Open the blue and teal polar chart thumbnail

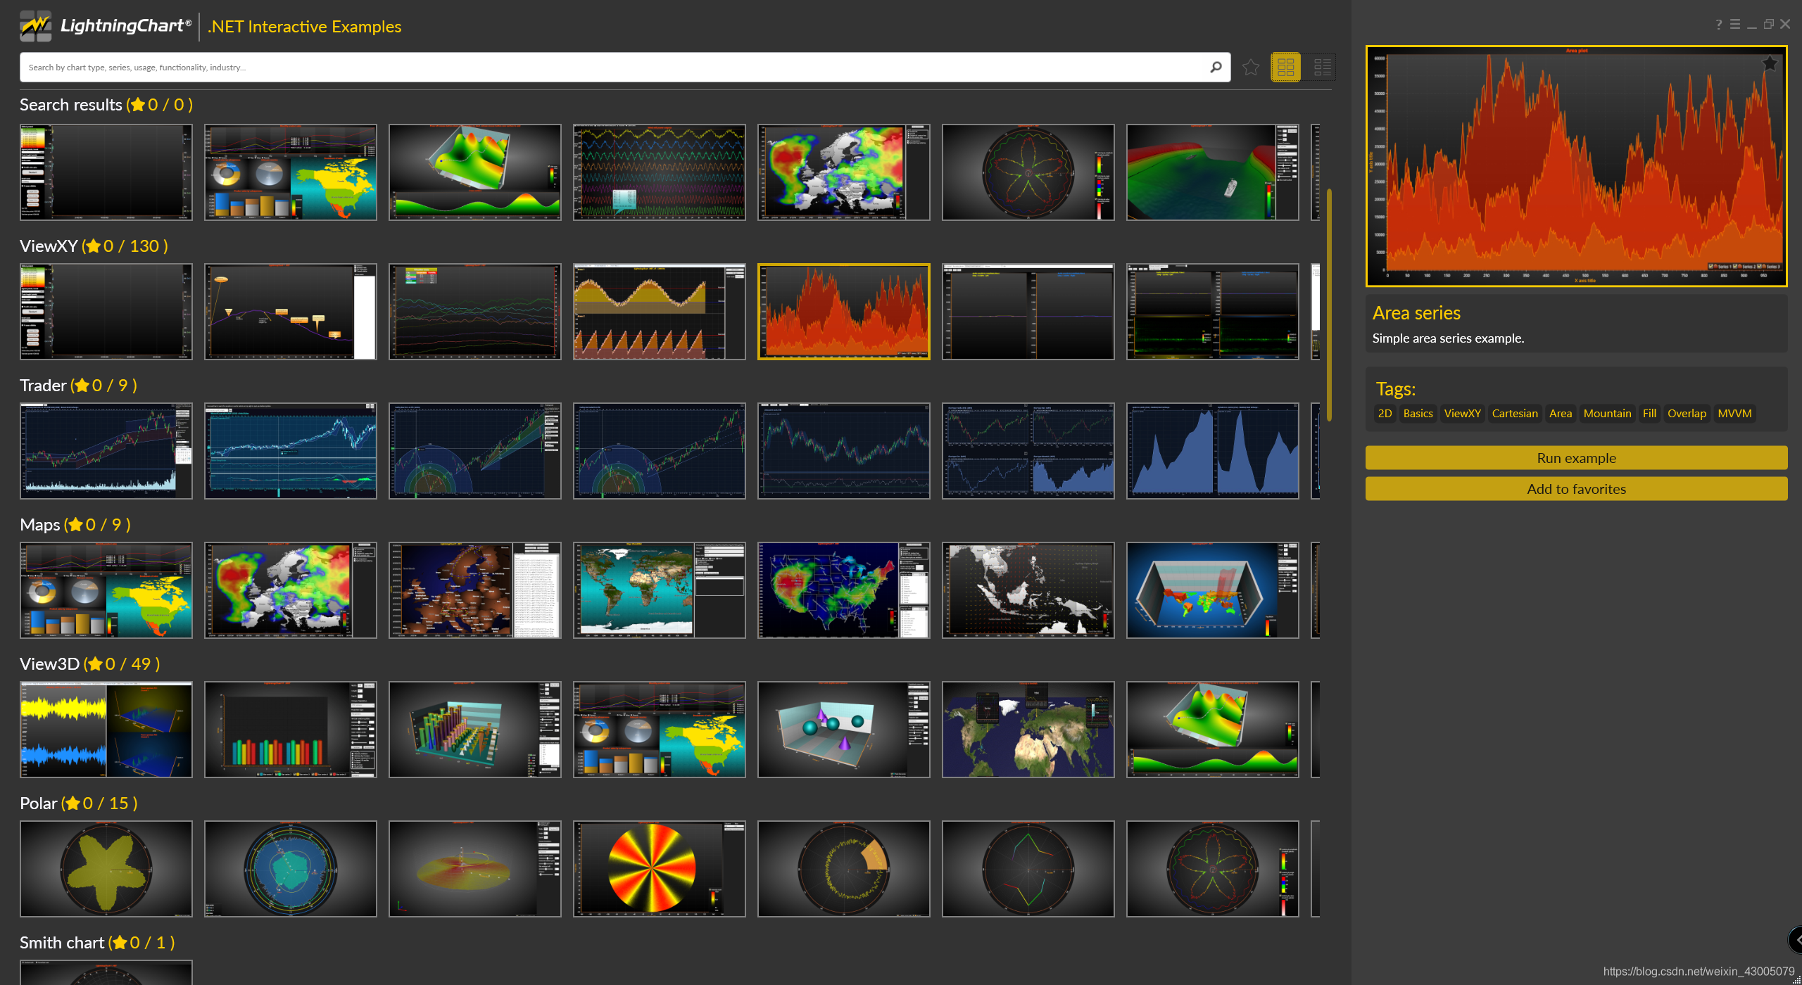291,869
